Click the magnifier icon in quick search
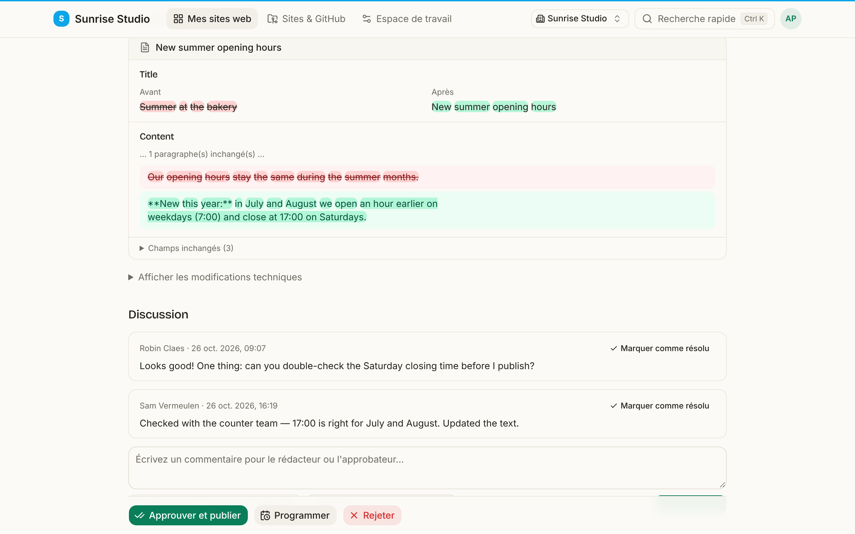Viewport: 855px width, 534px height. coord(647,19)
